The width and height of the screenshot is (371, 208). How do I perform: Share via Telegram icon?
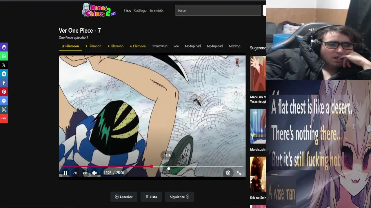(x=4, y=74)
